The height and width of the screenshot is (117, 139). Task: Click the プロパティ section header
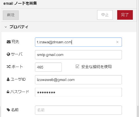click(69, 27)
